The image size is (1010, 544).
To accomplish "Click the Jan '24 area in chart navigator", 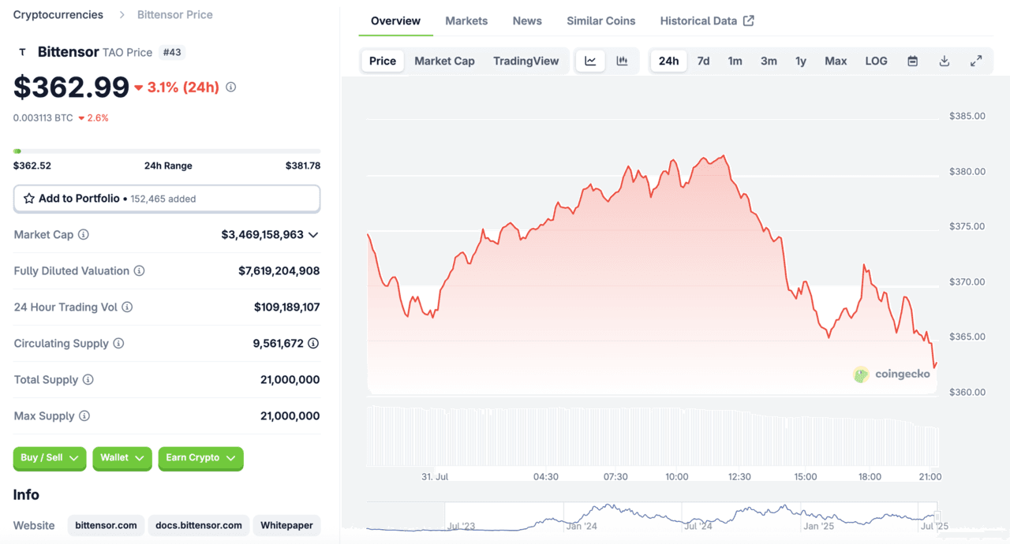I will tap(582, 526).
